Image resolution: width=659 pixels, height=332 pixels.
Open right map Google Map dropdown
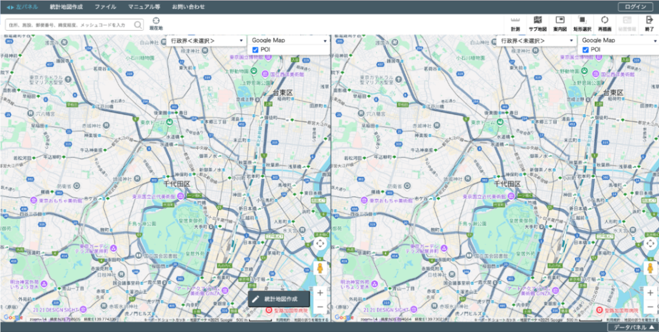[x=618, y=41]
